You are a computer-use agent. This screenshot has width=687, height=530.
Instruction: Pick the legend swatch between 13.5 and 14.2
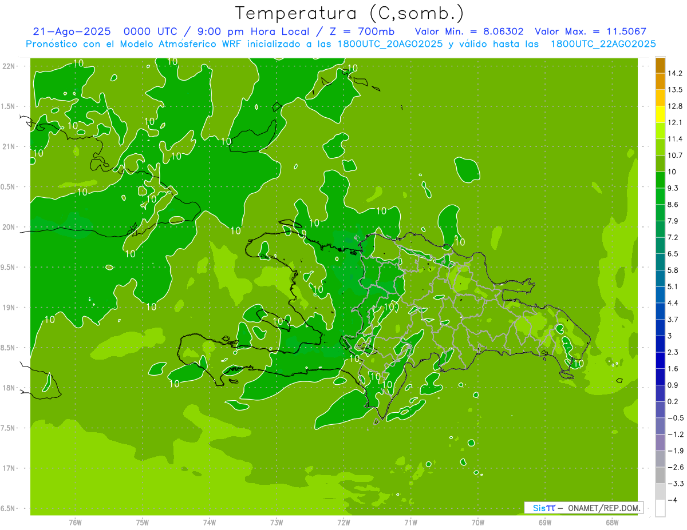coord(660,81)
